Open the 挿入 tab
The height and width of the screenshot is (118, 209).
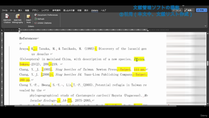coord(20,10)
